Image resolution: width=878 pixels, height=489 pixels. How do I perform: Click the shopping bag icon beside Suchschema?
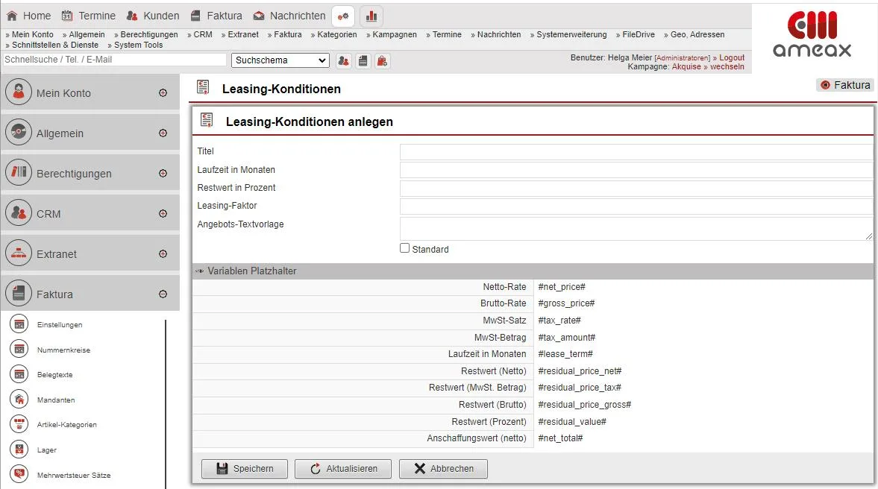[382, 61]
